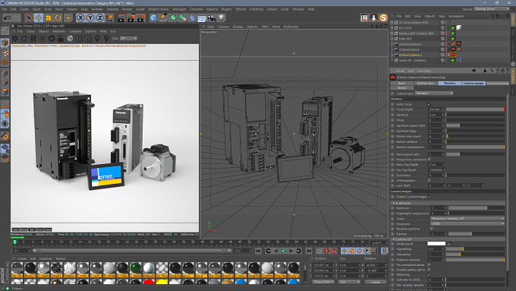Pause rendering in the Live Viewer

coord(33,39)
